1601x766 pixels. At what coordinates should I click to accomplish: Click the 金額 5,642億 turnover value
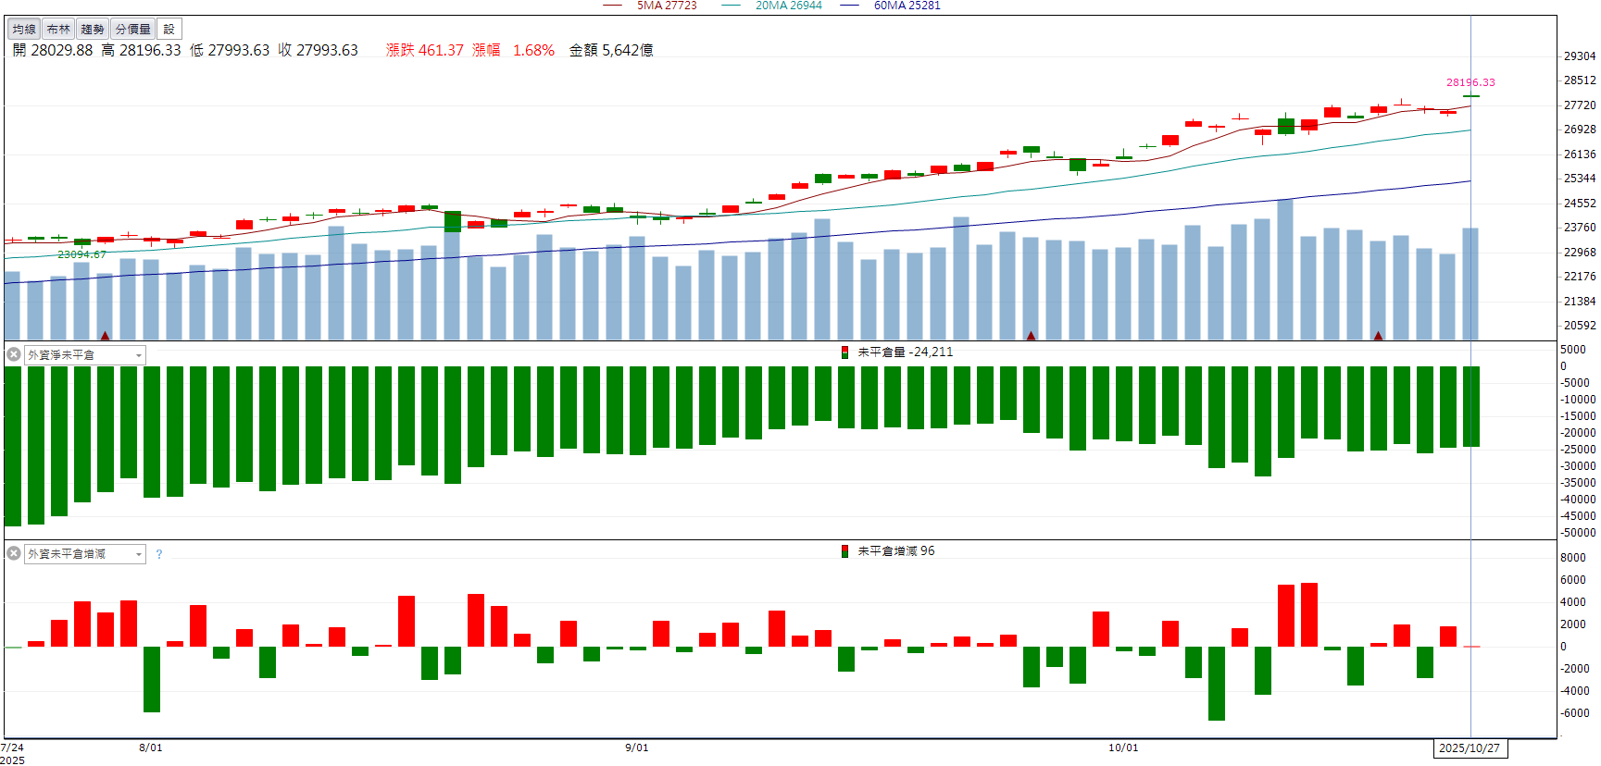tap(611, 50)
